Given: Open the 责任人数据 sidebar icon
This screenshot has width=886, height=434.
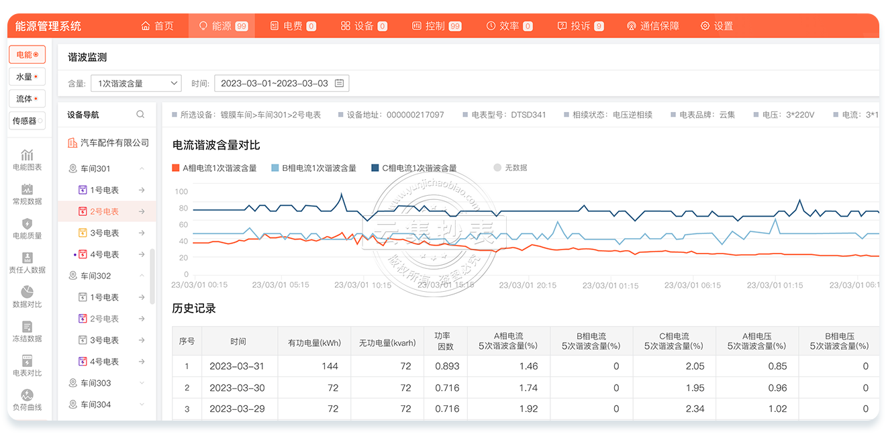Looking at the screenshot, I should point(28,258).
